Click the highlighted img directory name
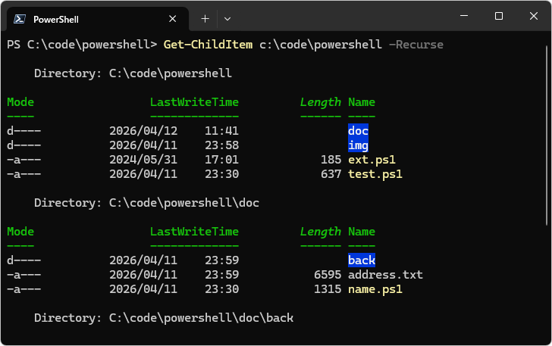This screenshot has height=346, width=552. (358, 145)
